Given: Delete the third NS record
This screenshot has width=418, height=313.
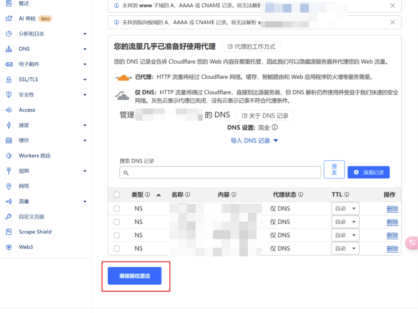Looking at the screenshot, I should click(393, 235).
